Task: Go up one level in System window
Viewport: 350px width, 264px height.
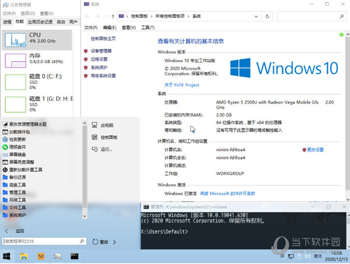Action: click(x=113, y=16)
